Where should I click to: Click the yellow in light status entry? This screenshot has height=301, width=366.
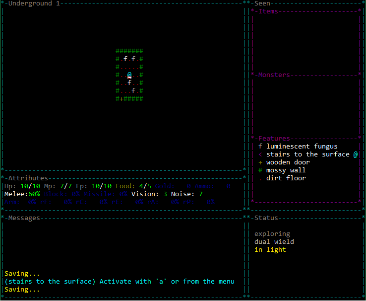[x=270, y=250]
